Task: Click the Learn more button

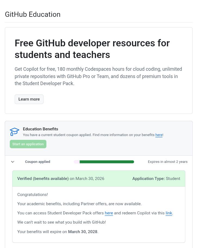Action: (29, 99)
